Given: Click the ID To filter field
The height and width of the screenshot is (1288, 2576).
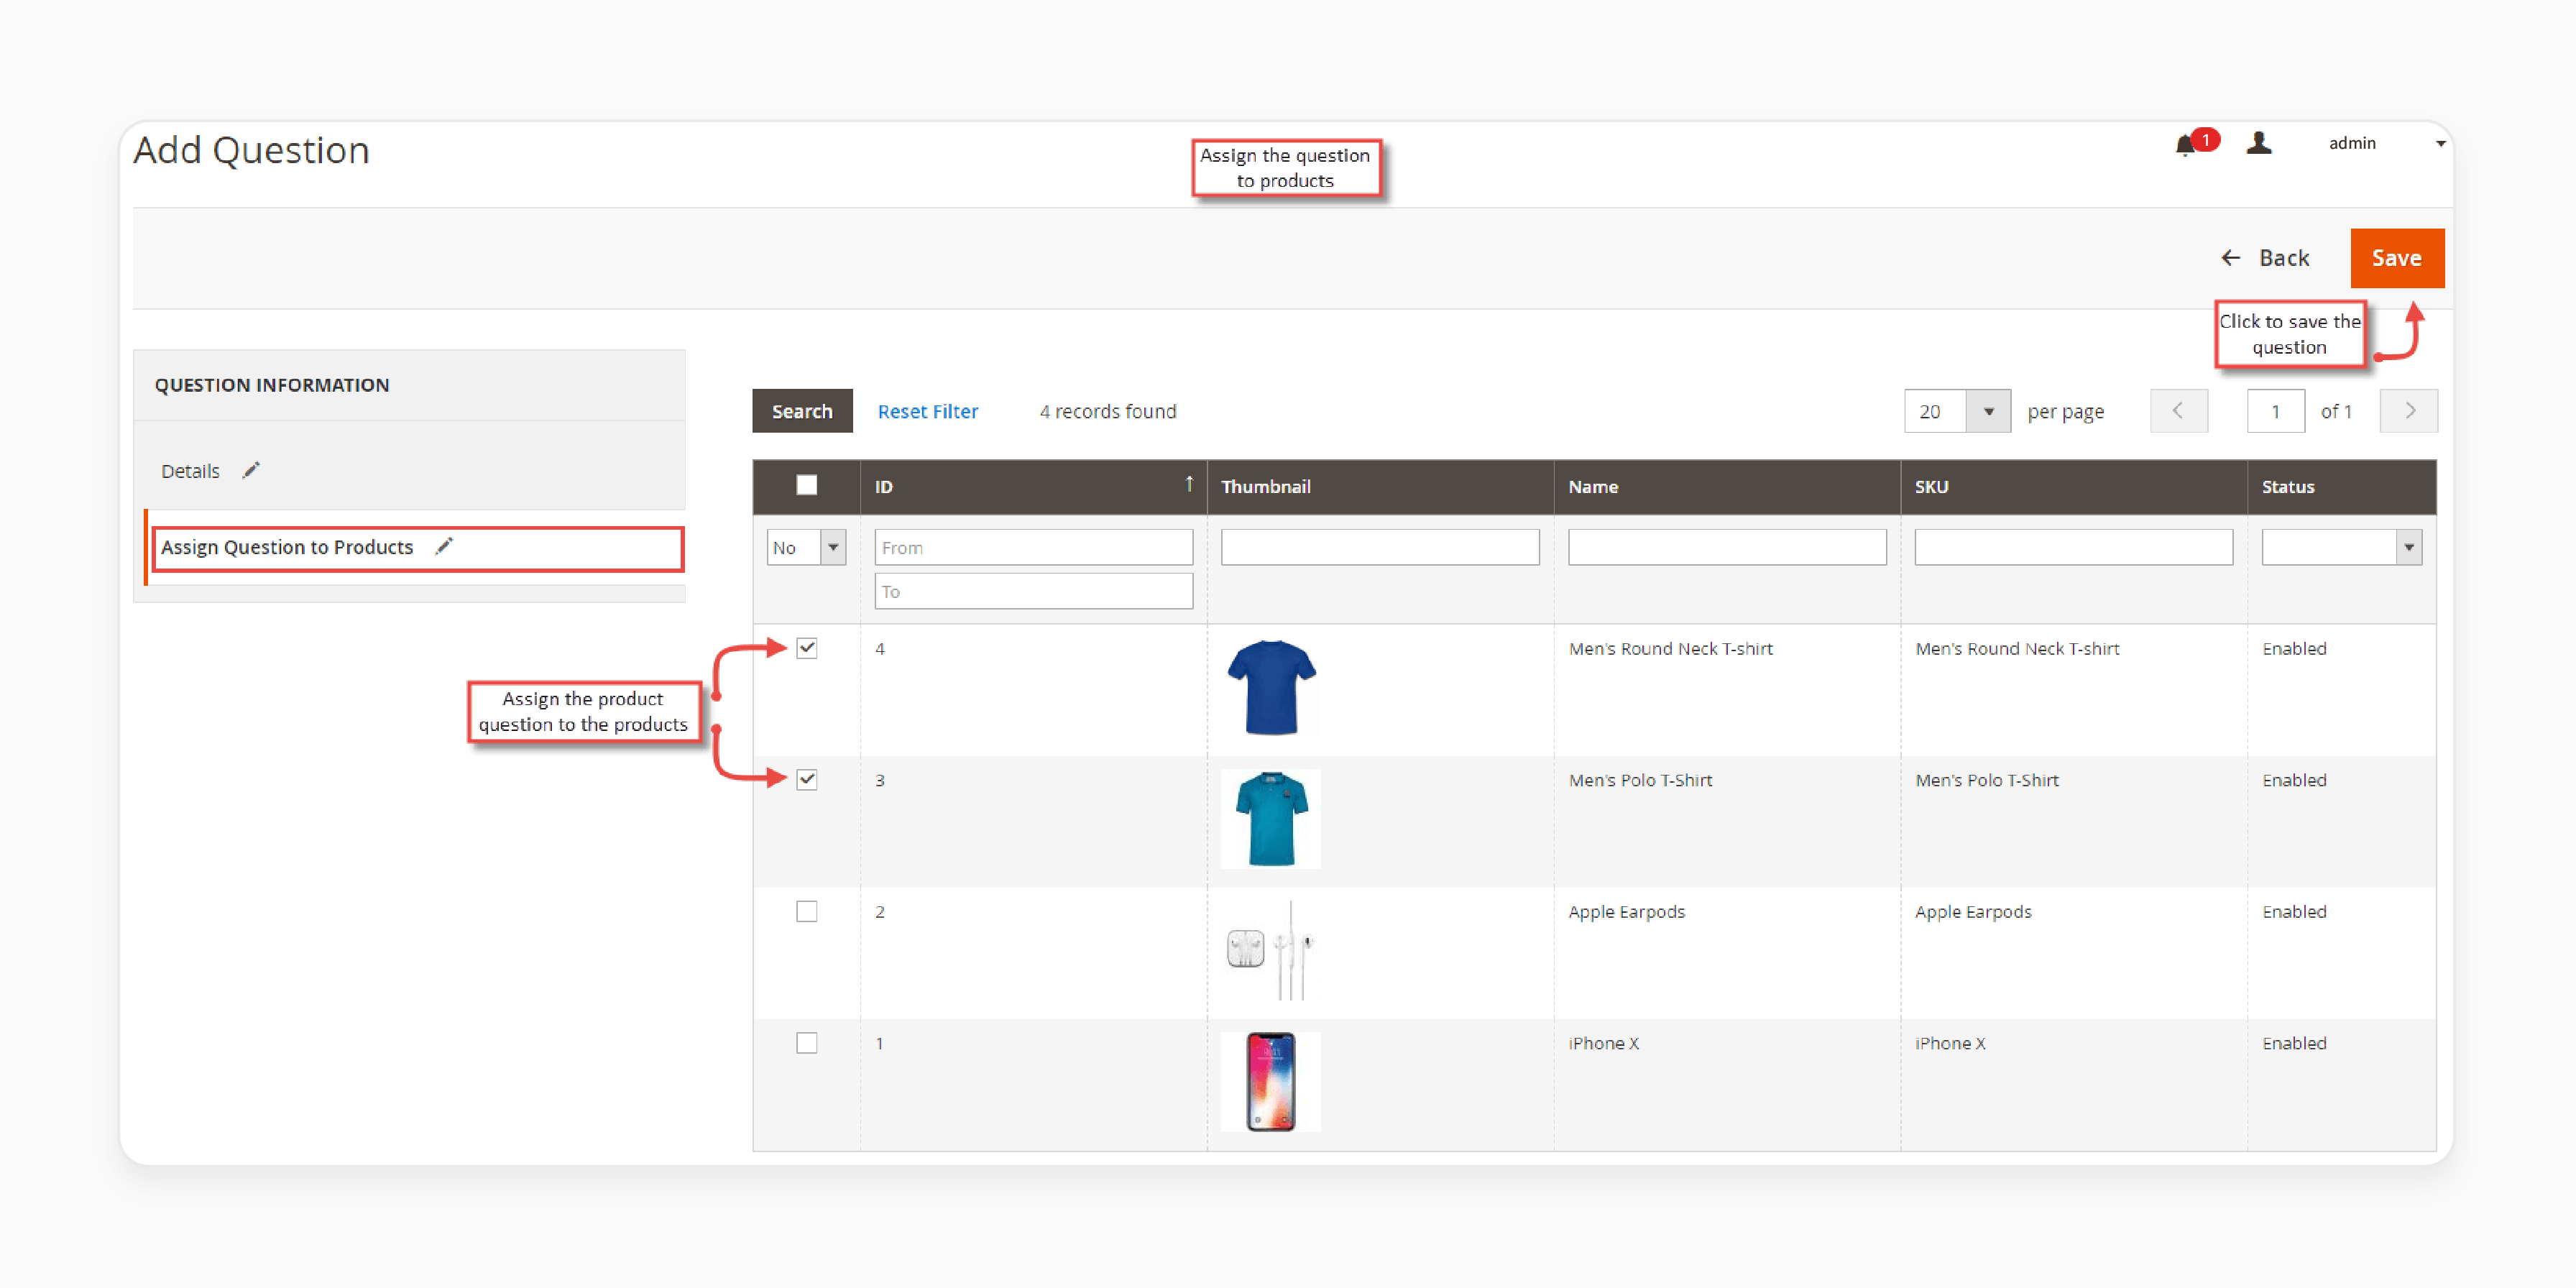Looking at the screenshot, I should tap(1033, 591).
